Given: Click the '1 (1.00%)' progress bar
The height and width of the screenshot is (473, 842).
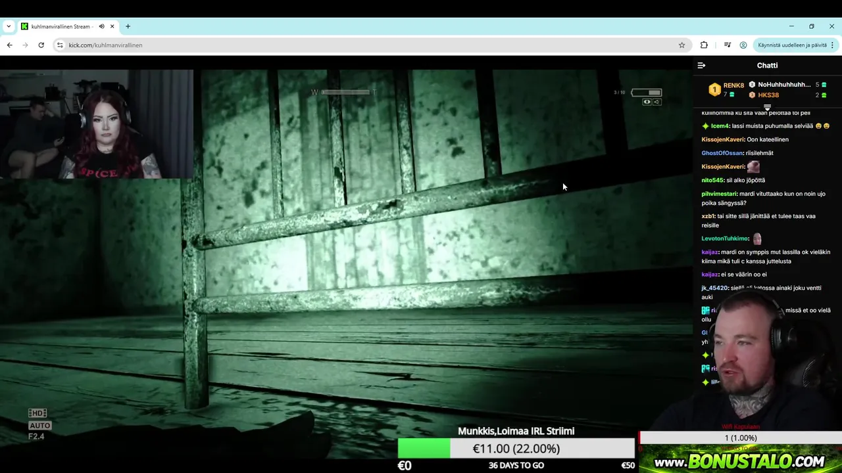Looking at the screenshot, I should click(x=741, y=438).
